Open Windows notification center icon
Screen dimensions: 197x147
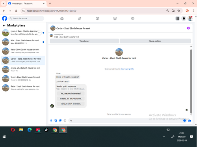[x=191, y=137]
